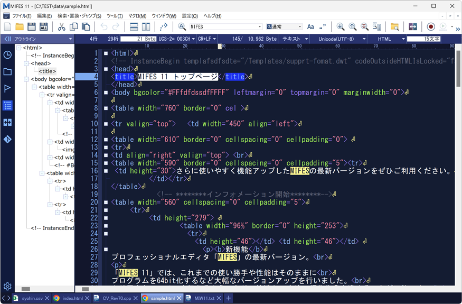Click the Undo arrow in toolbar

[x=104, y=27]
